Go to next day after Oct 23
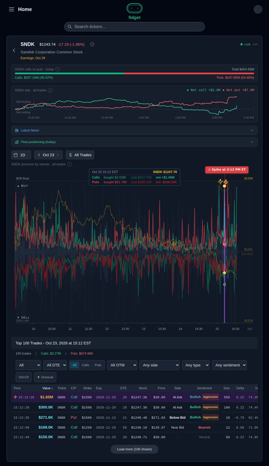 pos(58,155)
